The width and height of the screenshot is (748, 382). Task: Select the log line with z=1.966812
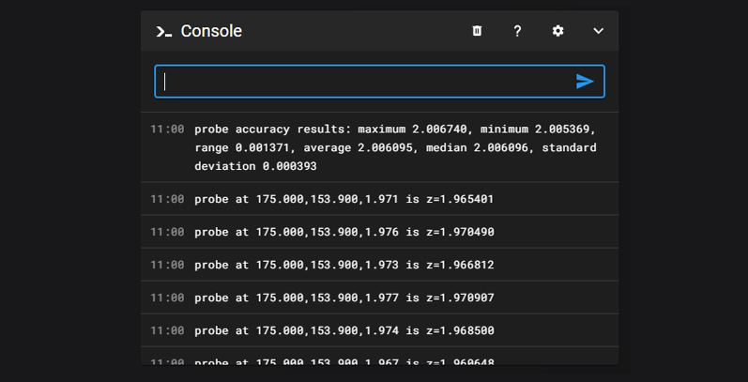(343, 265)
